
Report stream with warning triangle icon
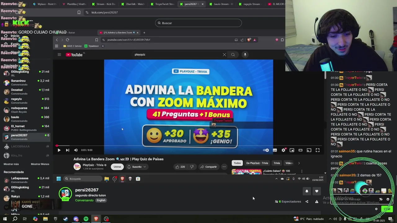[317, 202]
